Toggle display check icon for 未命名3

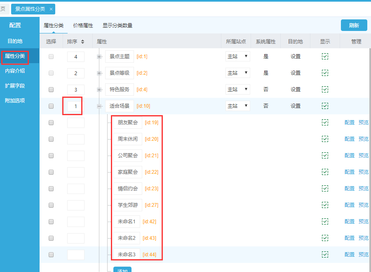(x=325, y=255)
